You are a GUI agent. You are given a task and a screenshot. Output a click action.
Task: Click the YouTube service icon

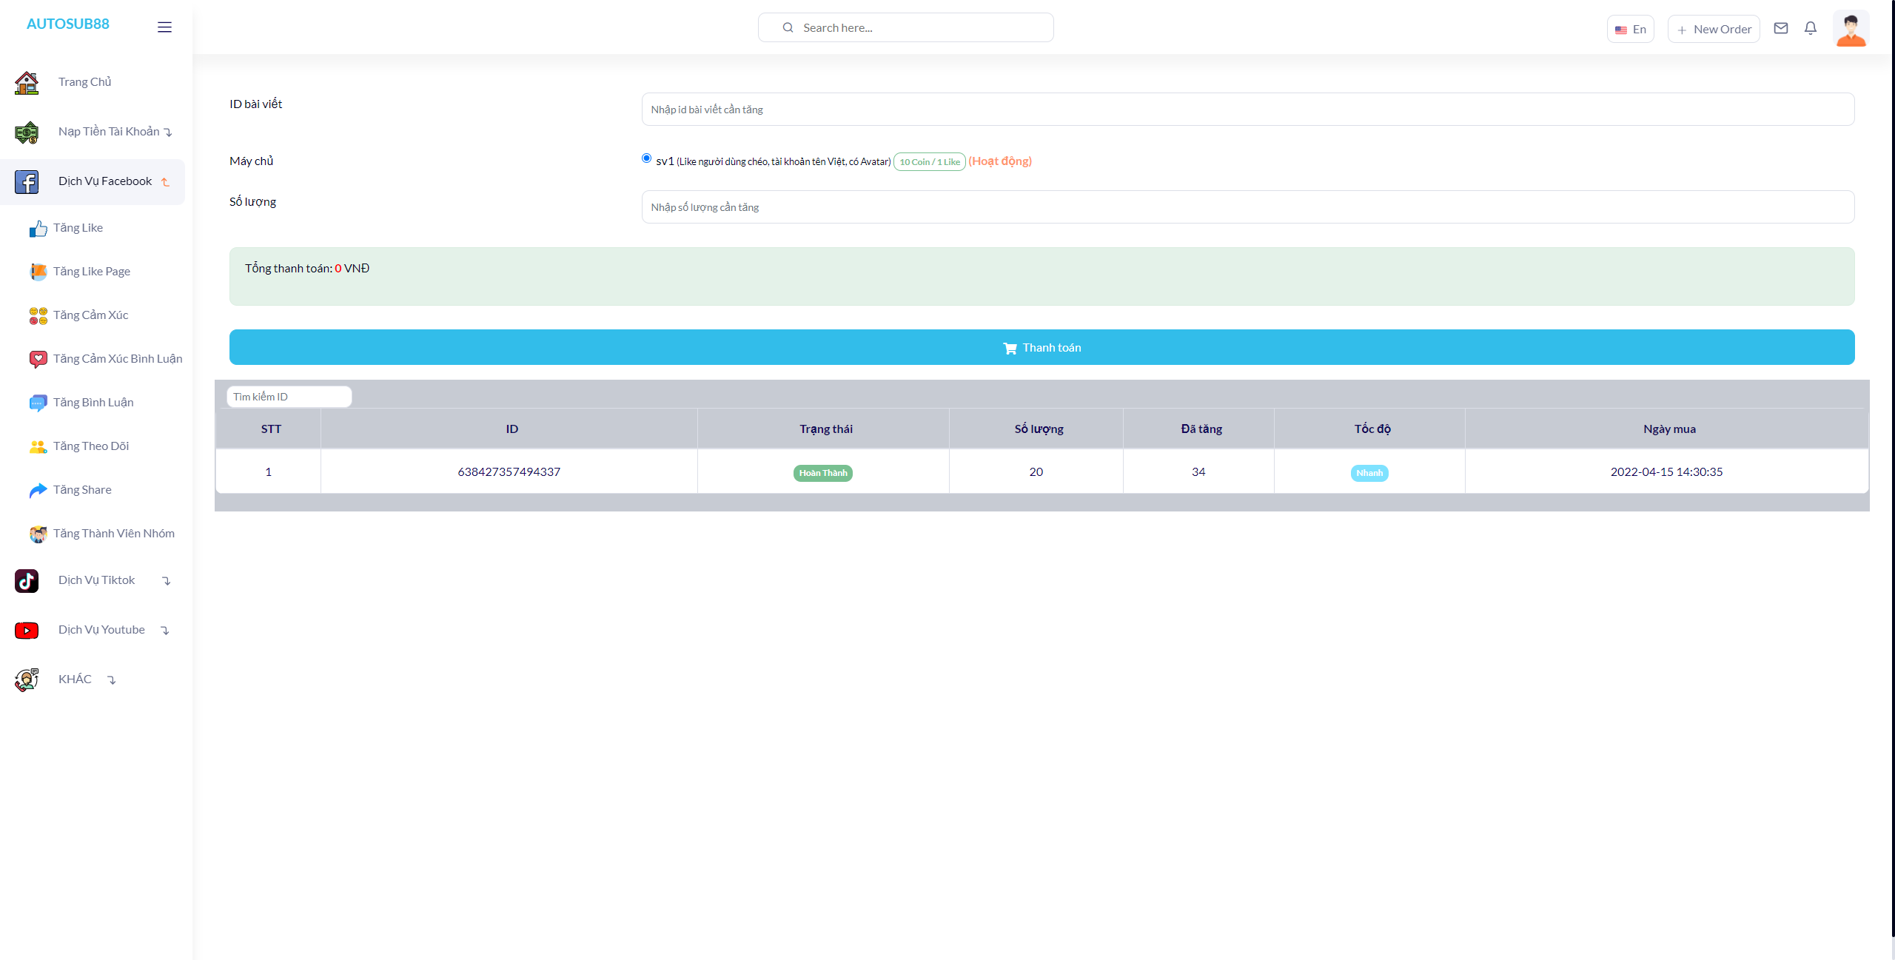coord(27,631)
